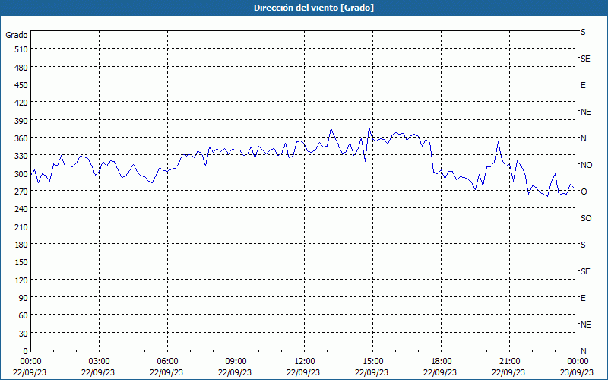The width and height of the screenshot is (608, 380).
Task: Click the "00:00" time label dated 22/09/23
Action: [x=30, y=362]
